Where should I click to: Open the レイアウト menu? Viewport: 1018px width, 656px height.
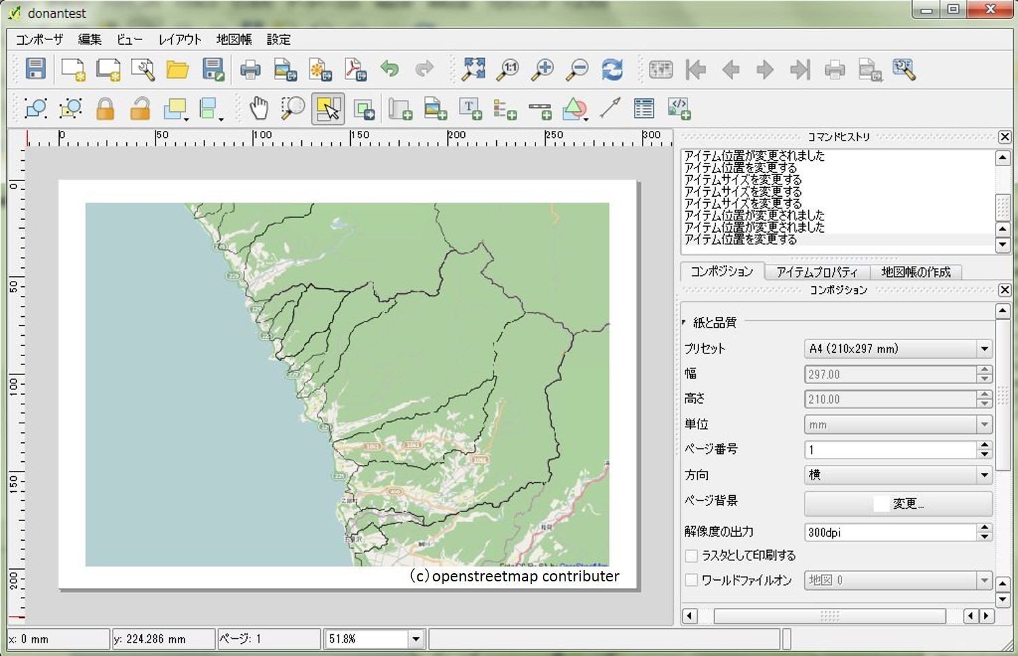click(180, 39)
